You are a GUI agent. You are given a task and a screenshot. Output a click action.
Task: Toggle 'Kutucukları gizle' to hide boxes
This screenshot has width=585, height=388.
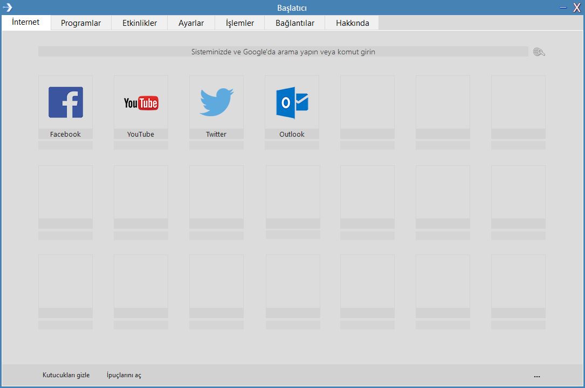pos(66,375)
